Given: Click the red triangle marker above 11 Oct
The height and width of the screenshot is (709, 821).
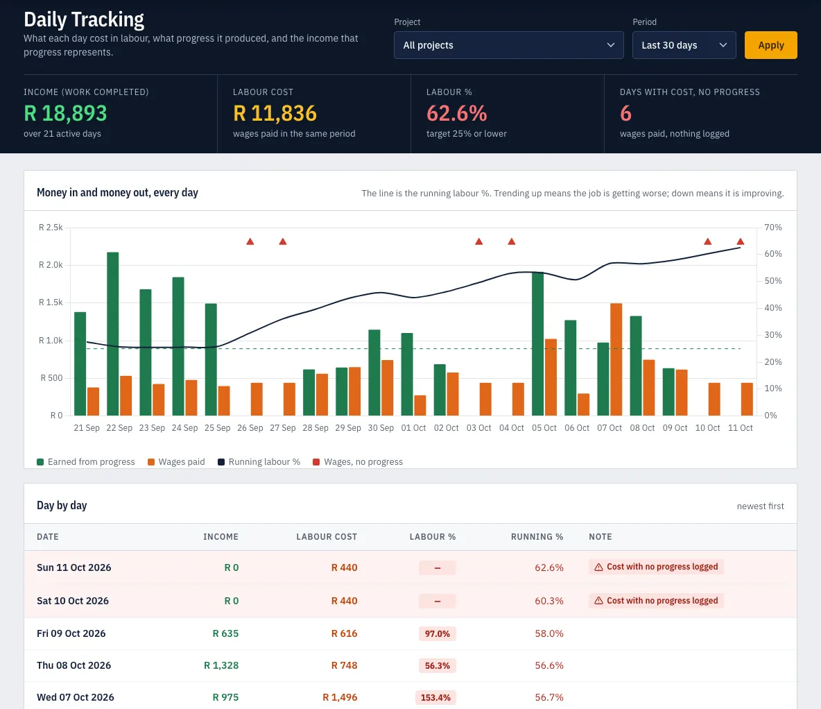Looking at the screenshot, I should [741, 241].
